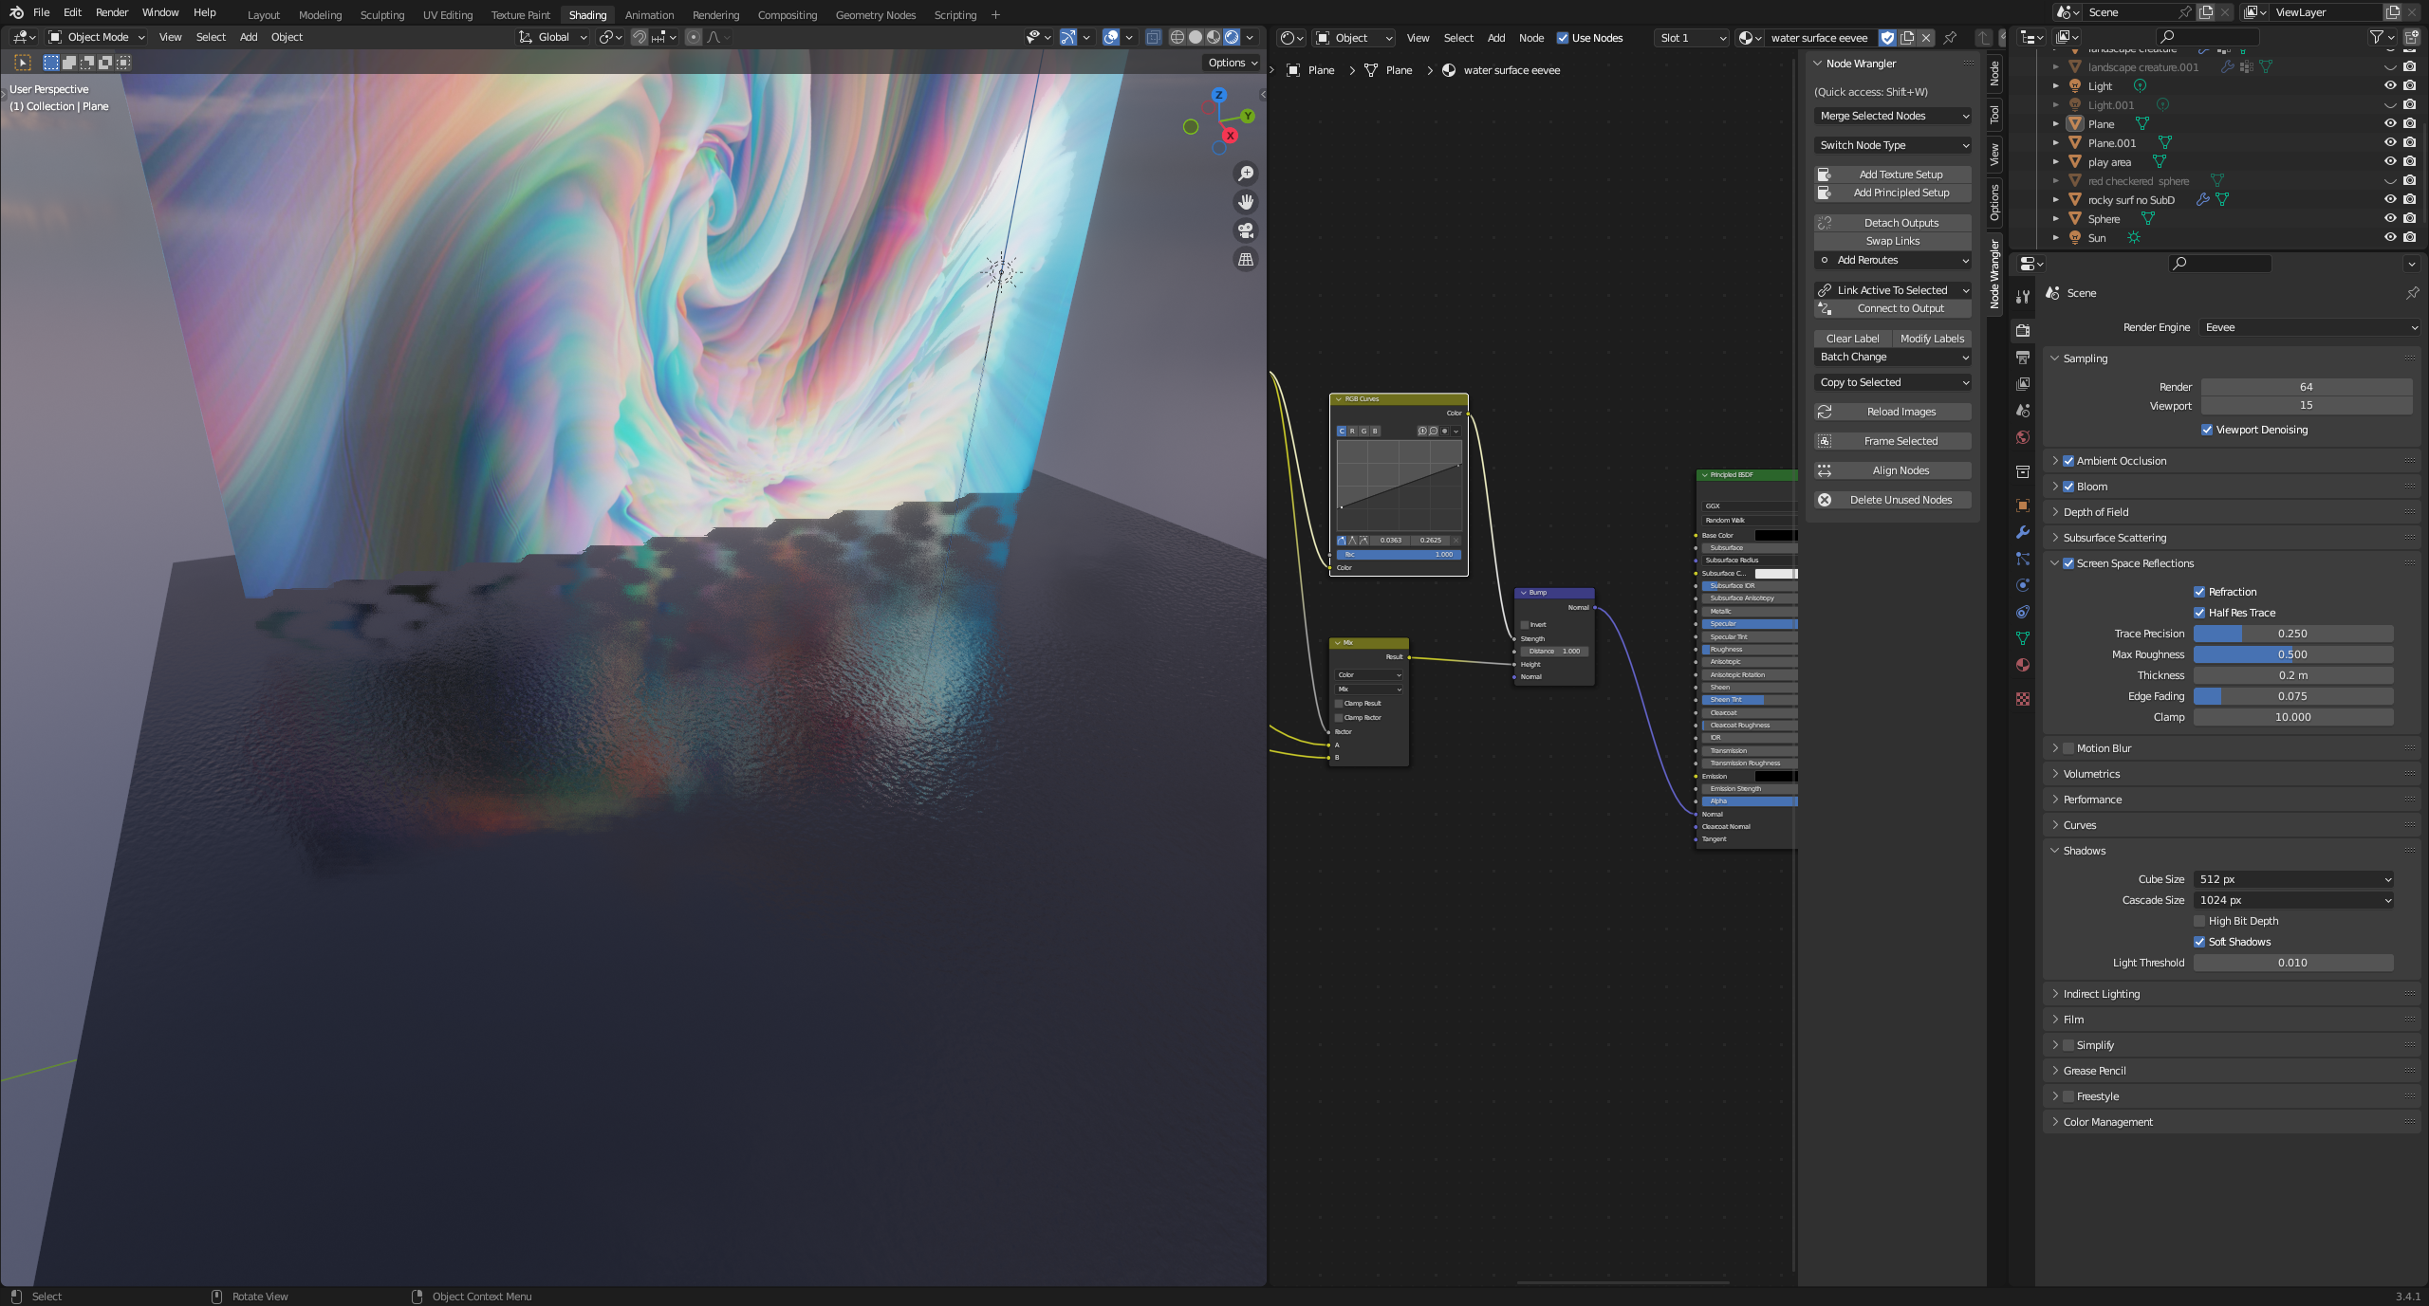Open Object Mode dropdown in viewport header
Viewport: 2429px width, 1306px height.
tap(97, 37)
